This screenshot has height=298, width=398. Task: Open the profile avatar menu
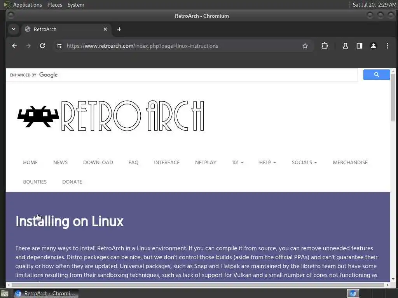(x=374, y=46)
